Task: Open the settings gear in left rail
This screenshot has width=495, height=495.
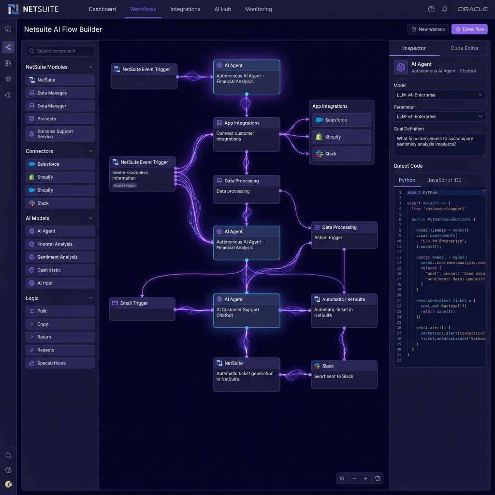Action: click(x=8, y=79)
